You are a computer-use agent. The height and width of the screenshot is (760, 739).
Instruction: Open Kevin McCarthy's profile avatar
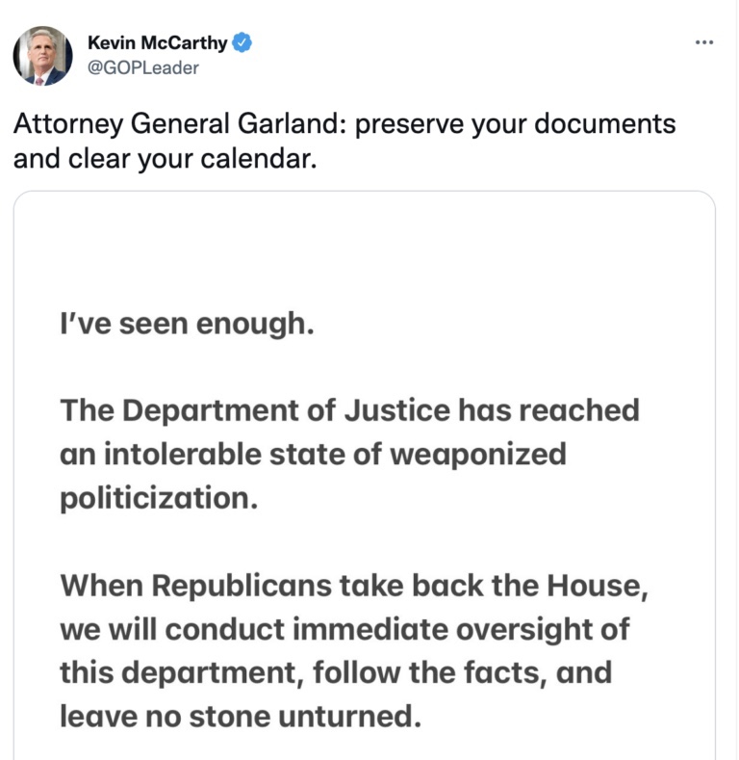point(43,56)
